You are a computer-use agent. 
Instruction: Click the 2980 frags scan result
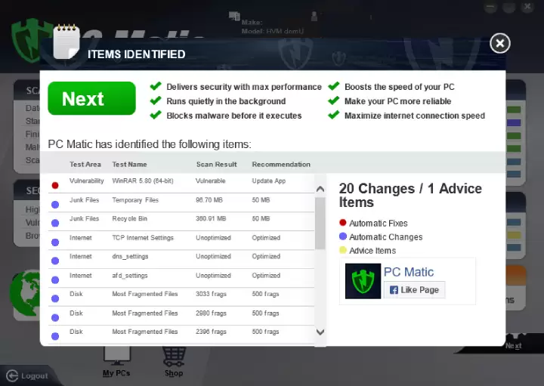211,313
